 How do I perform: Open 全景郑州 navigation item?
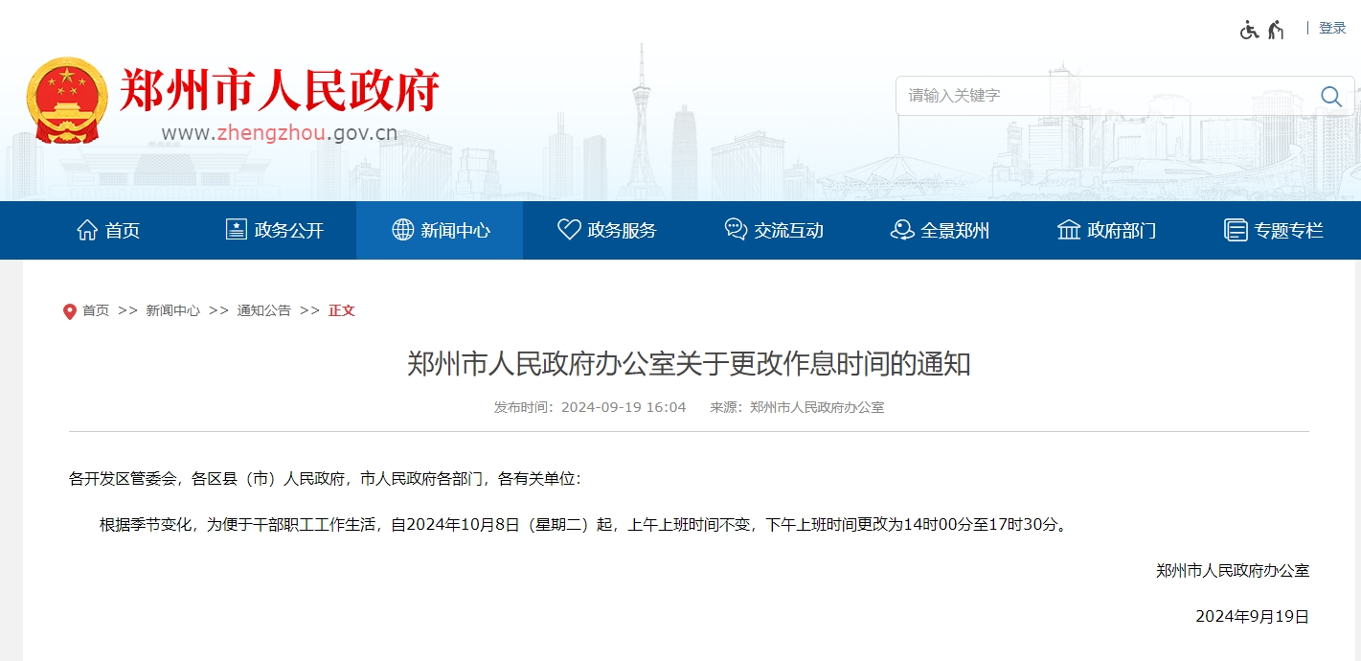pyautogui.click(x=940, y=230)
